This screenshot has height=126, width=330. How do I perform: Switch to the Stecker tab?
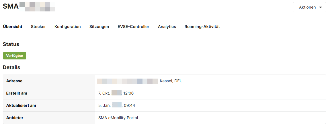pos(38,27)
